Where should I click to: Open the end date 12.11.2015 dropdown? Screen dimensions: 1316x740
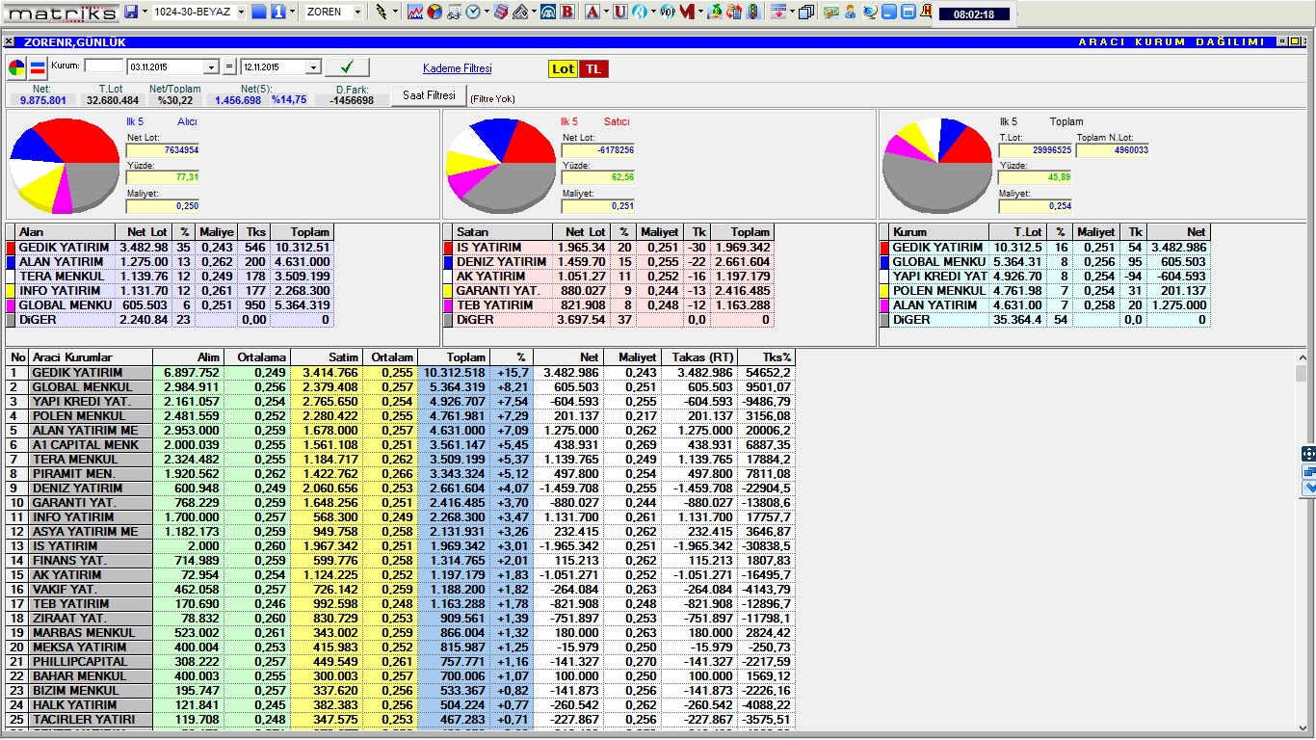[x=313, y=67]
